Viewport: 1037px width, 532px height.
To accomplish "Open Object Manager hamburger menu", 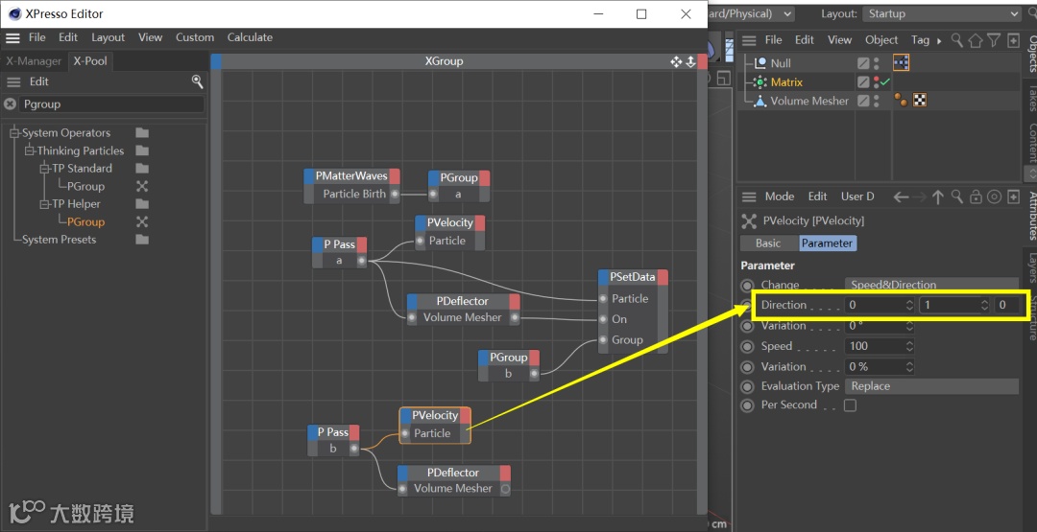I will 749,40.
